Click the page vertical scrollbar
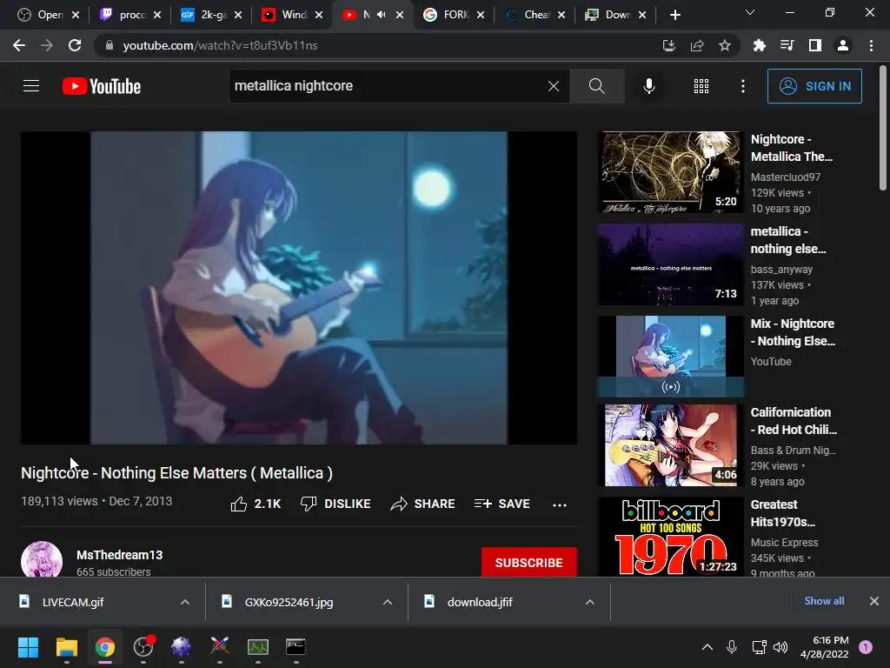The height and width of the screenshot is (668, 890). tap(883, 128)
